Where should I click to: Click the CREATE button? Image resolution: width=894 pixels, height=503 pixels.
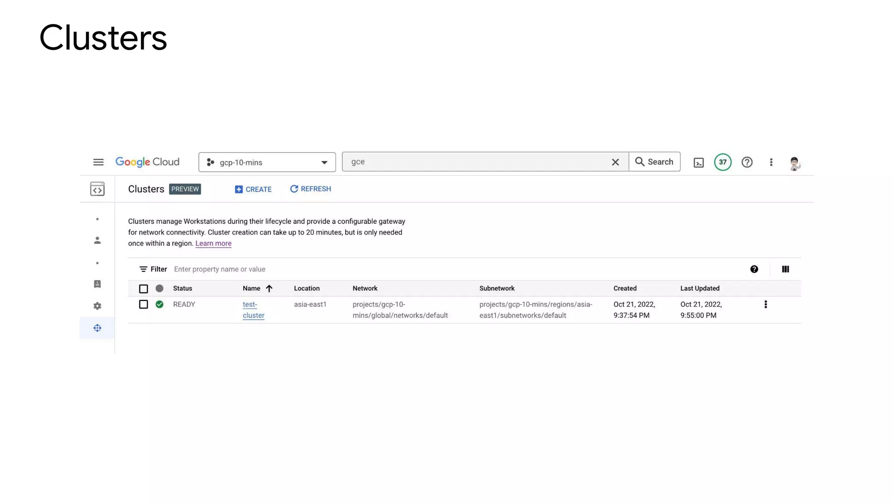(x=253, y=189)
